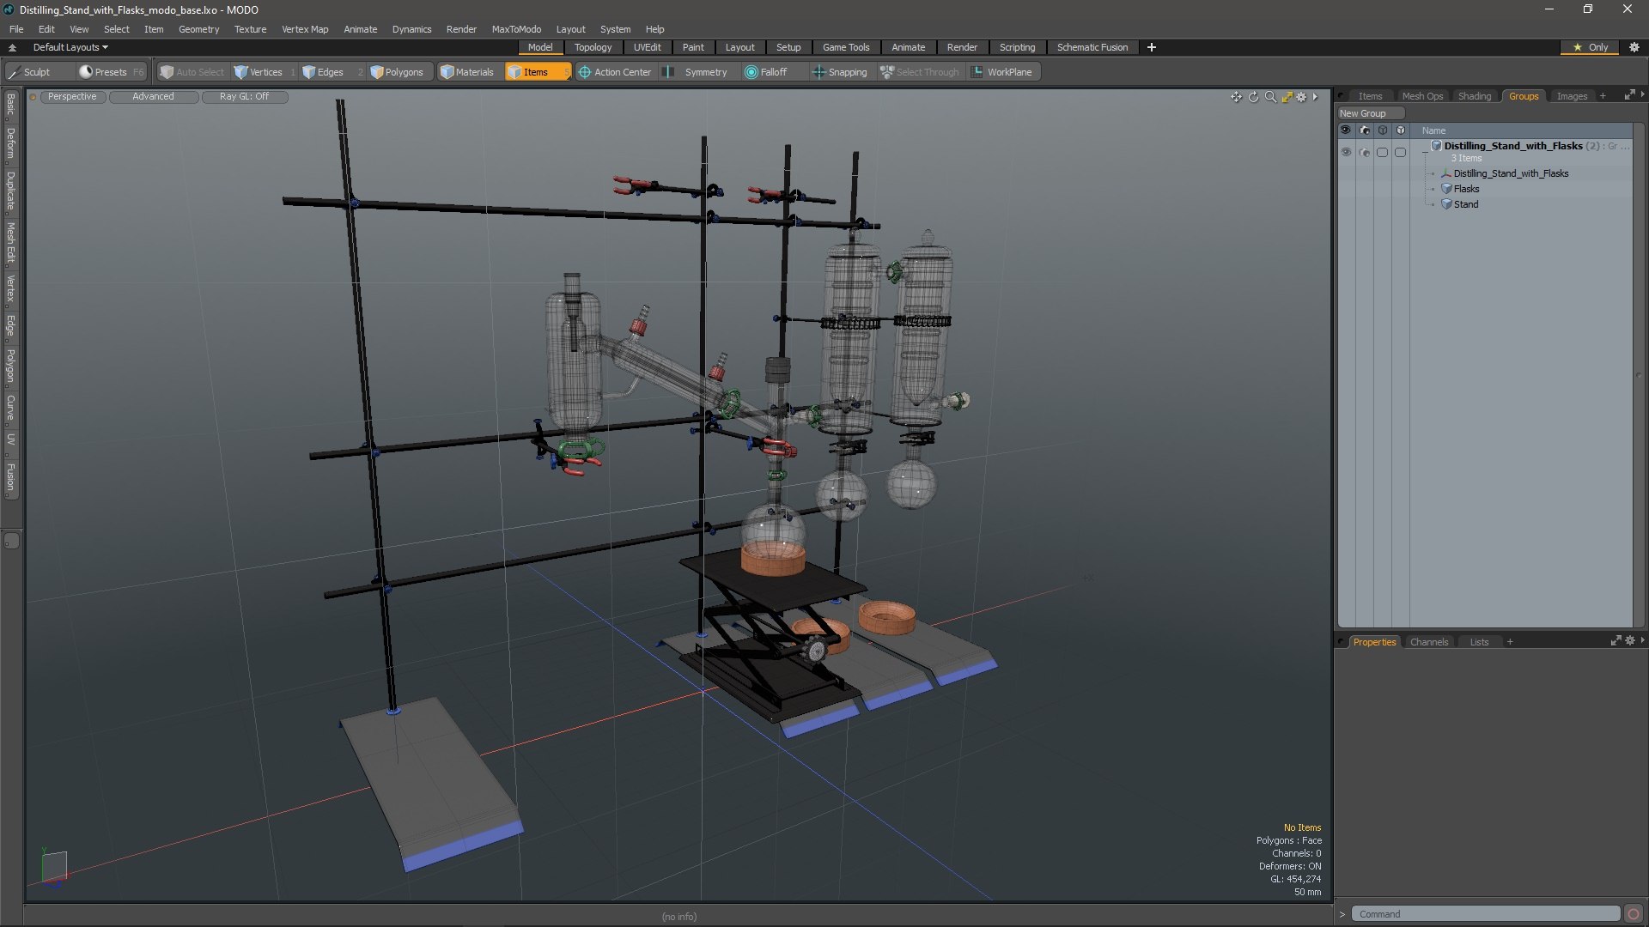The height and width of the screenshot is (927, 1649).
Task: Open viewport settings gear
Action: pos(1301,97)
